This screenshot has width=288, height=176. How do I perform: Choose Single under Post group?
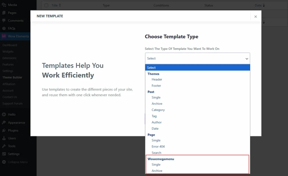(156, 97)
